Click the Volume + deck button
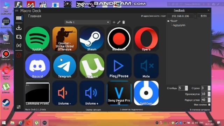 [x=92, y=93]
